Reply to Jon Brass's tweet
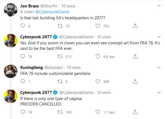Image resolution: width=165 pixels, height=119 pixels. 23,26
